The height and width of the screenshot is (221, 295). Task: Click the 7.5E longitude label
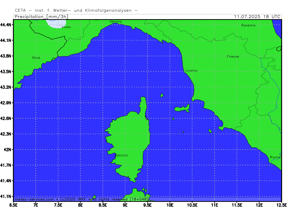58,205
